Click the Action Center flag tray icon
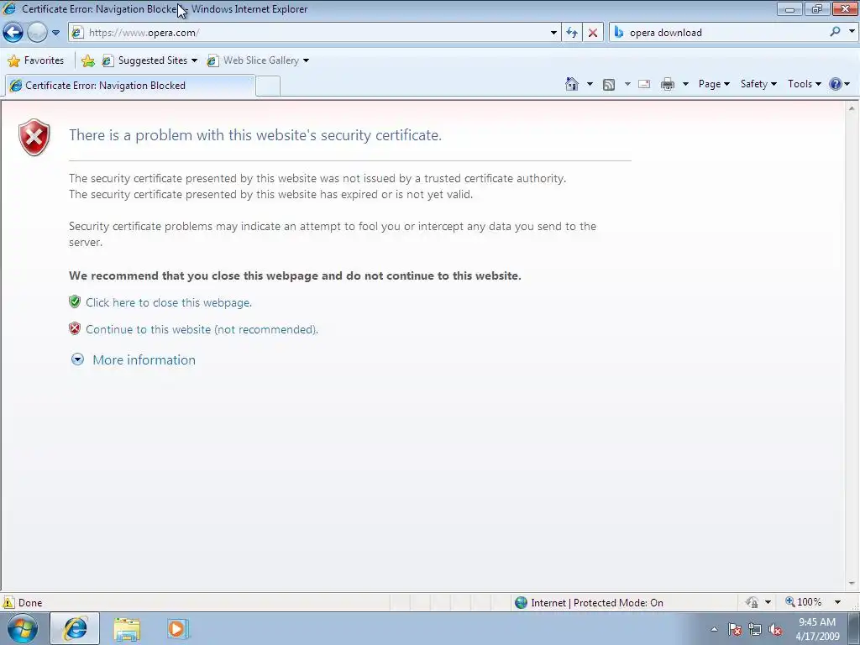 coord(735,629)
